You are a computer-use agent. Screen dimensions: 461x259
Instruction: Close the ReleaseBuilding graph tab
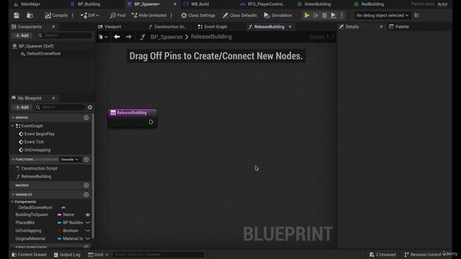click(x=290, y=27)
